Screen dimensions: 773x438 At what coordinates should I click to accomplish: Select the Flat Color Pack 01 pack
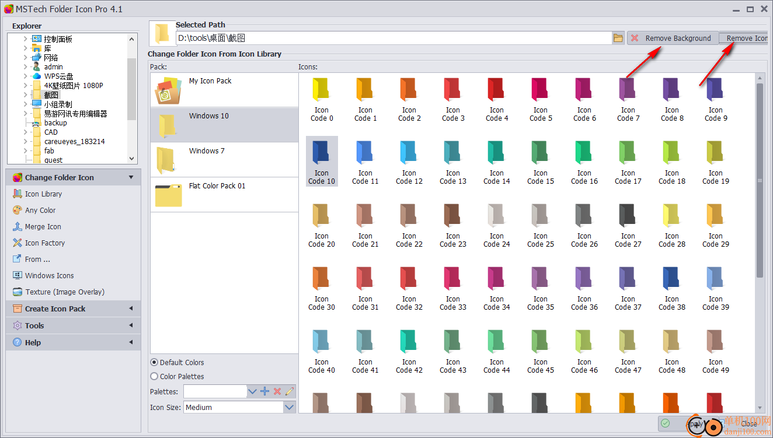[225, 195]
